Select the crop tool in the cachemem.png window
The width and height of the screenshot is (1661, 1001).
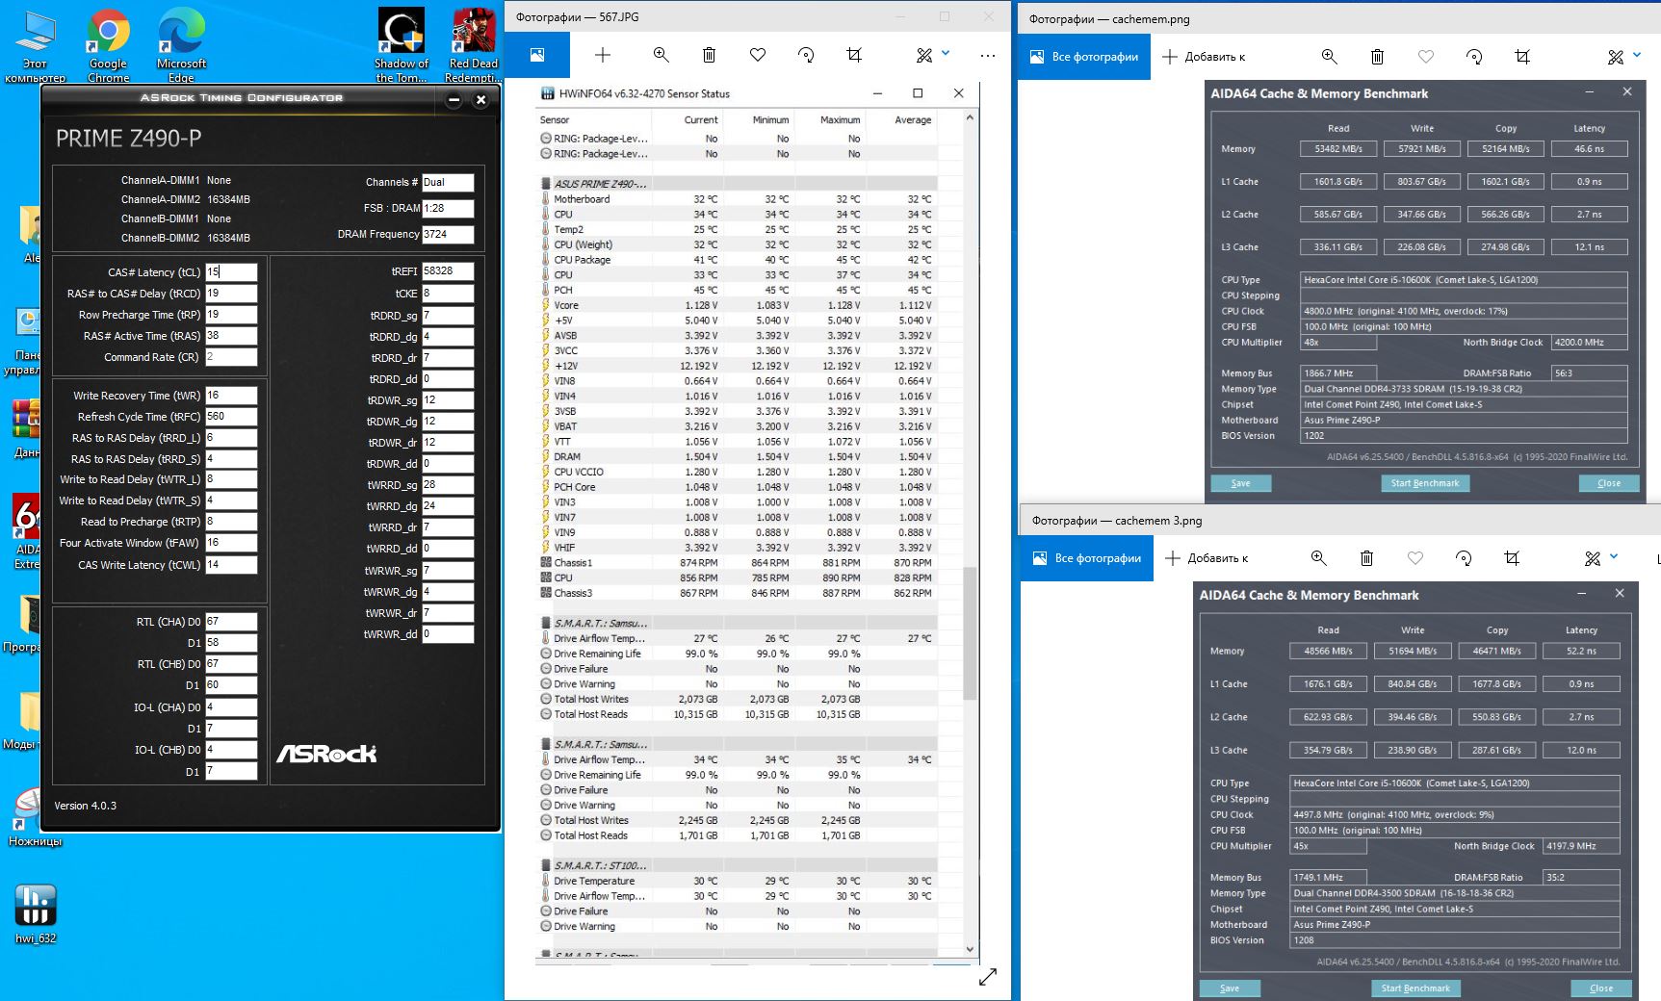[1522, 57]
